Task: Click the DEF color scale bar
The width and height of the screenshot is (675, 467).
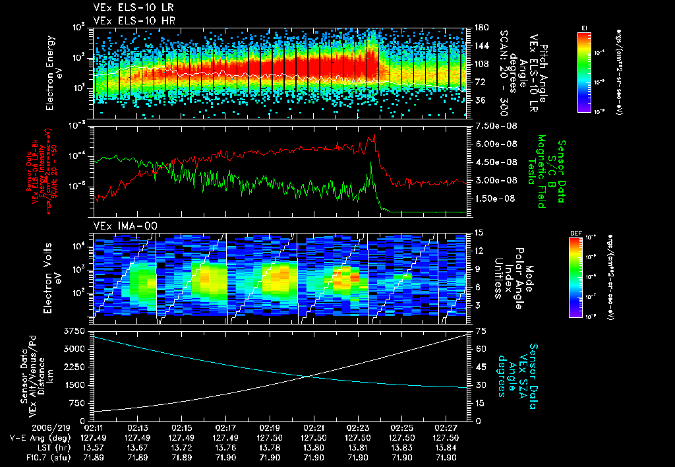Action: (x=576, y=278)
